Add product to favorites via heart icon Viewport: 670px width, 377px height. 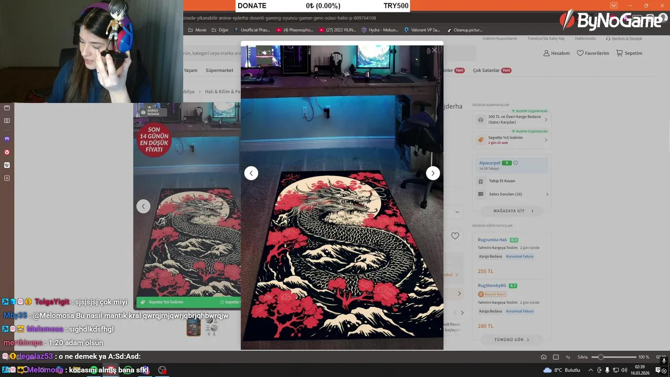point(455,236)
